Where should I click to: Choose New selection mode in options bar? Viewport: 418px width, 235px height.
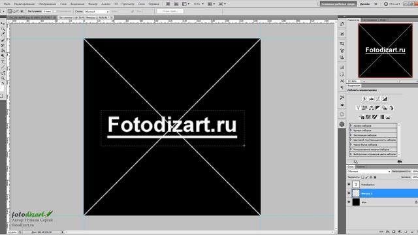tap(10, 12)
